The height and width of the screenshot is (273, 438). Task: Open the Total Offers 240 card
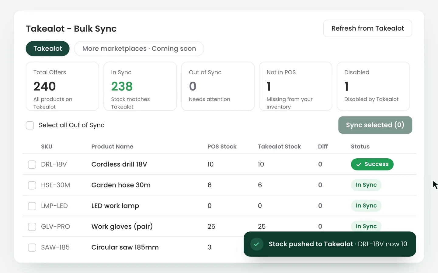pyautogui.click(x=62, y=86)
